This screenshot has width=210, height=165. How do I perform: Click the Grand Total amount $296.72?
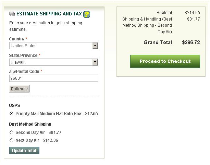point(191,42)
